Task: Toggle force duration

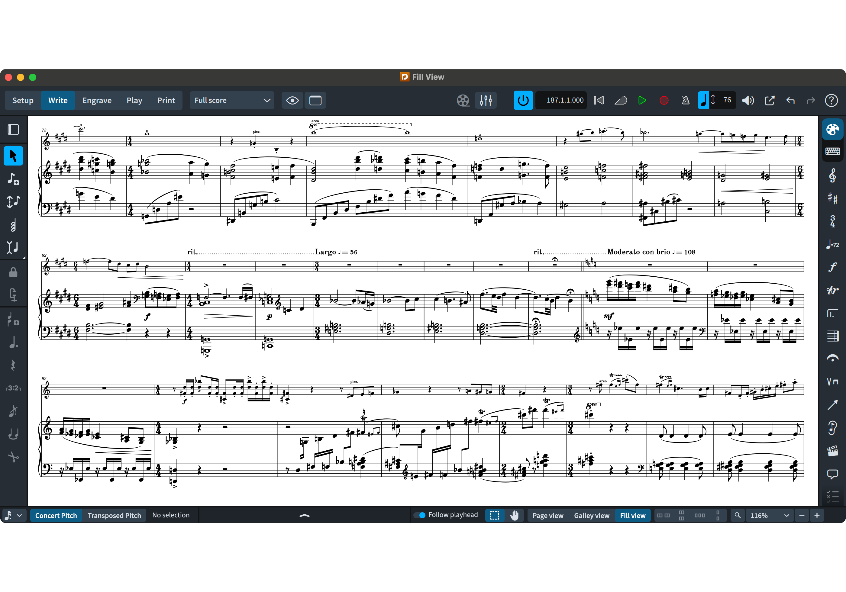Action: point(13,295)
